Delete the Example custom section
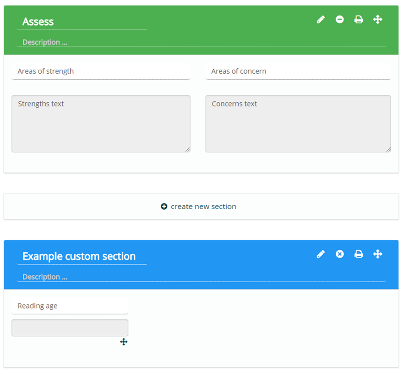The image size is (403, 376). [x=340, y=254]
